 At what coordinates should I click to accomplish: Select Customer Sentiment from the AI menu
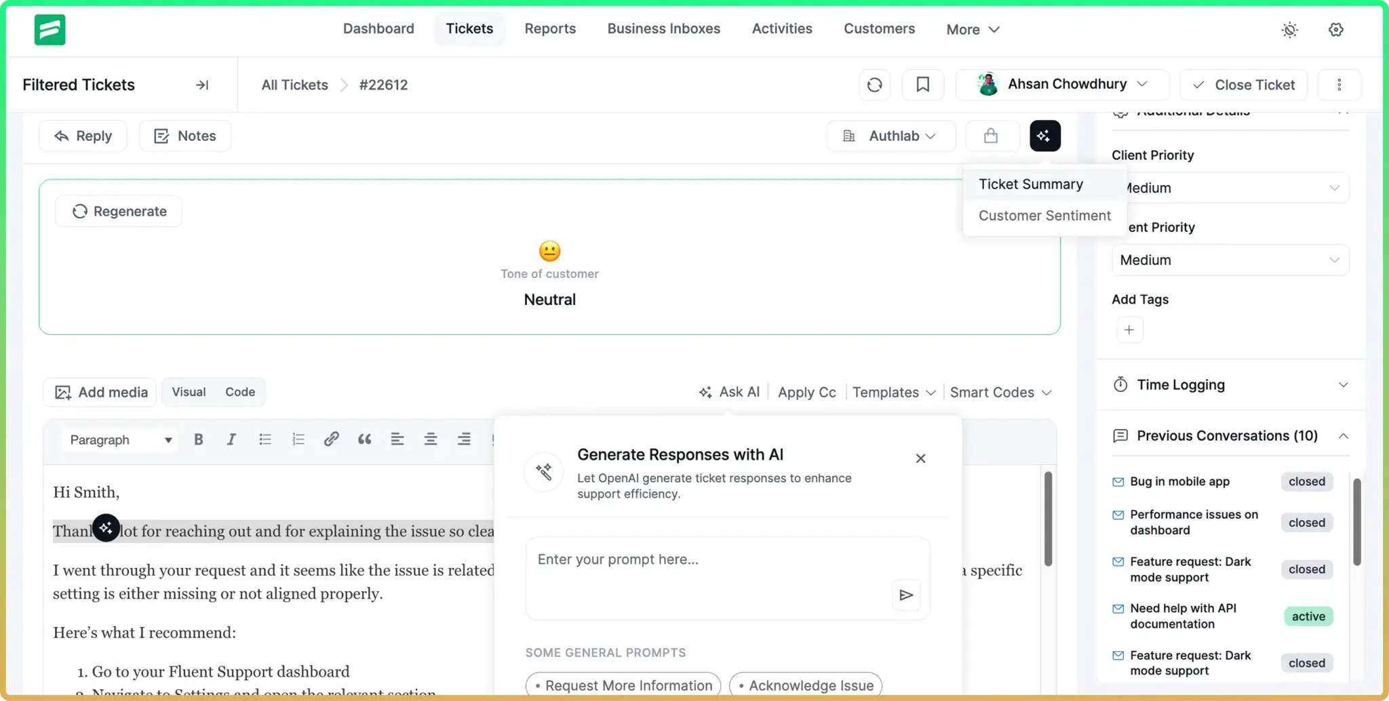point(1044,216)
